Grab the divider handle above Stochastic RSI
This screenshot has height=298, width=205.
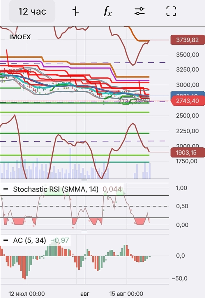84,181
